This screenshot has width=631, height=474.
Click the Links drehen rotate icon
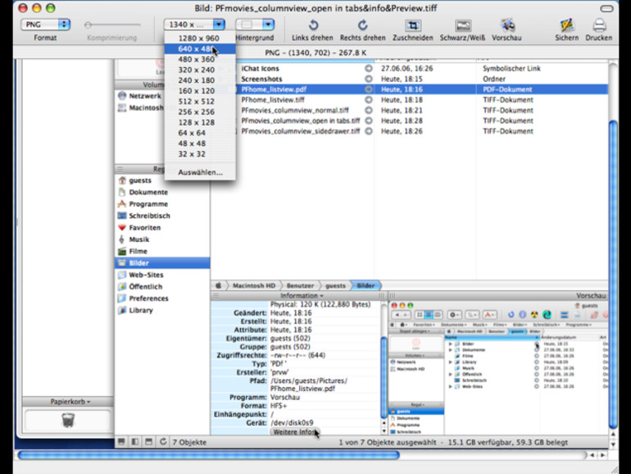coord(312,25)
